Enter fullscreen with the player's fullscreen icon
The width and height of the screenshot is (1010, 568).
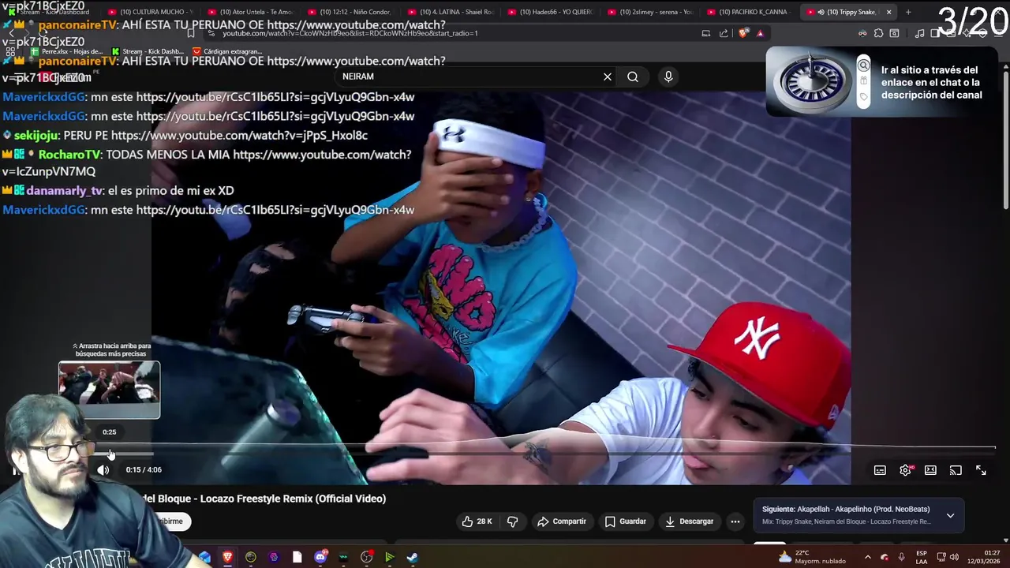pos(981,470)
